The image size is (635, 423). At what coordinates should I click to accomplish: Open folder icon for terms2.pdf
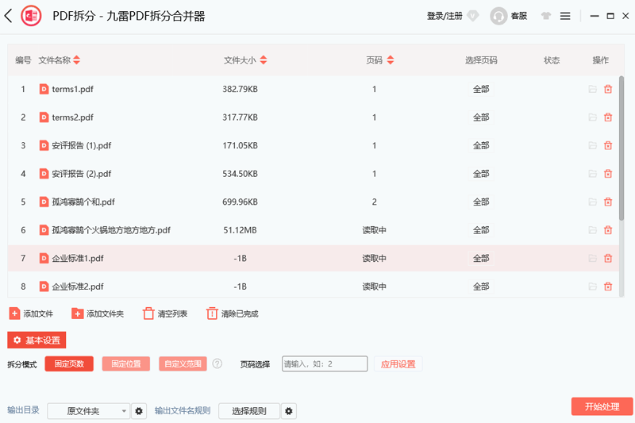pos(592,117)
